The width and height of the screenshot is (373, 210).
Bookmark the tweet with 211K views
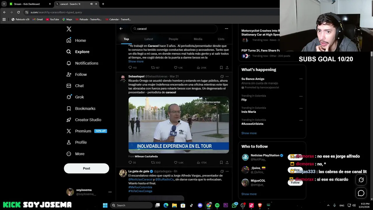[x=221, y=68]
